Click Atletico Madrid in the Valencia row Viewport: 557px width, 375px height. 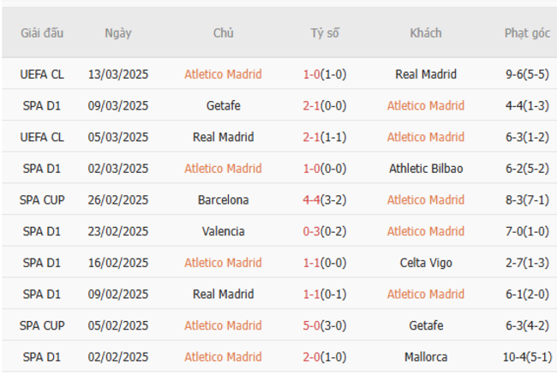[426, 231]
